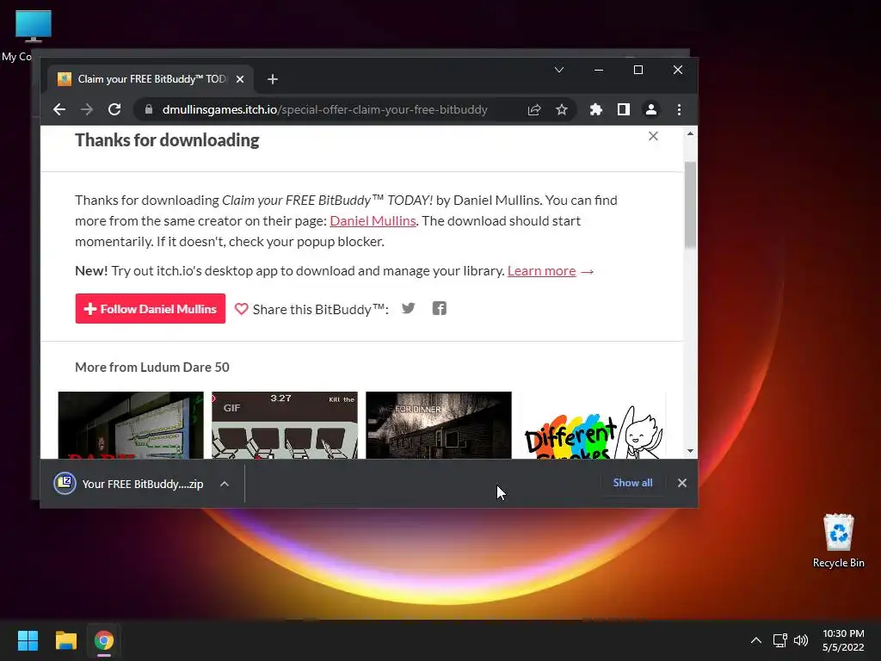Open Chrome three-dot menu
Image resolution: width=881 pixels, height=661 pixels.
[x=679, y=109]
